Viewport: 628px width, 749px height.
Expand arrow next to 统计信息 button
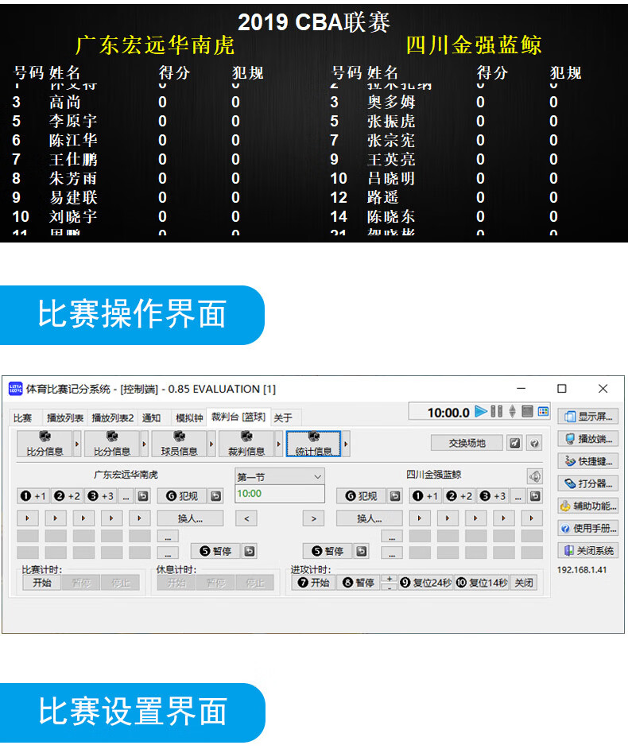(347, 444)
